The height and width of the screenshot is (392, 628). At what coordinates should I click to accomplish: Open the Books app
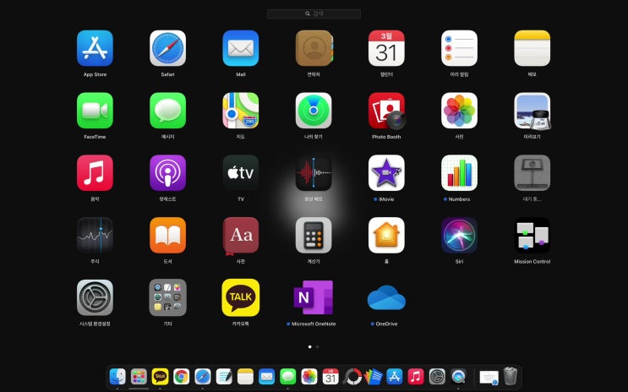[168, 236]
